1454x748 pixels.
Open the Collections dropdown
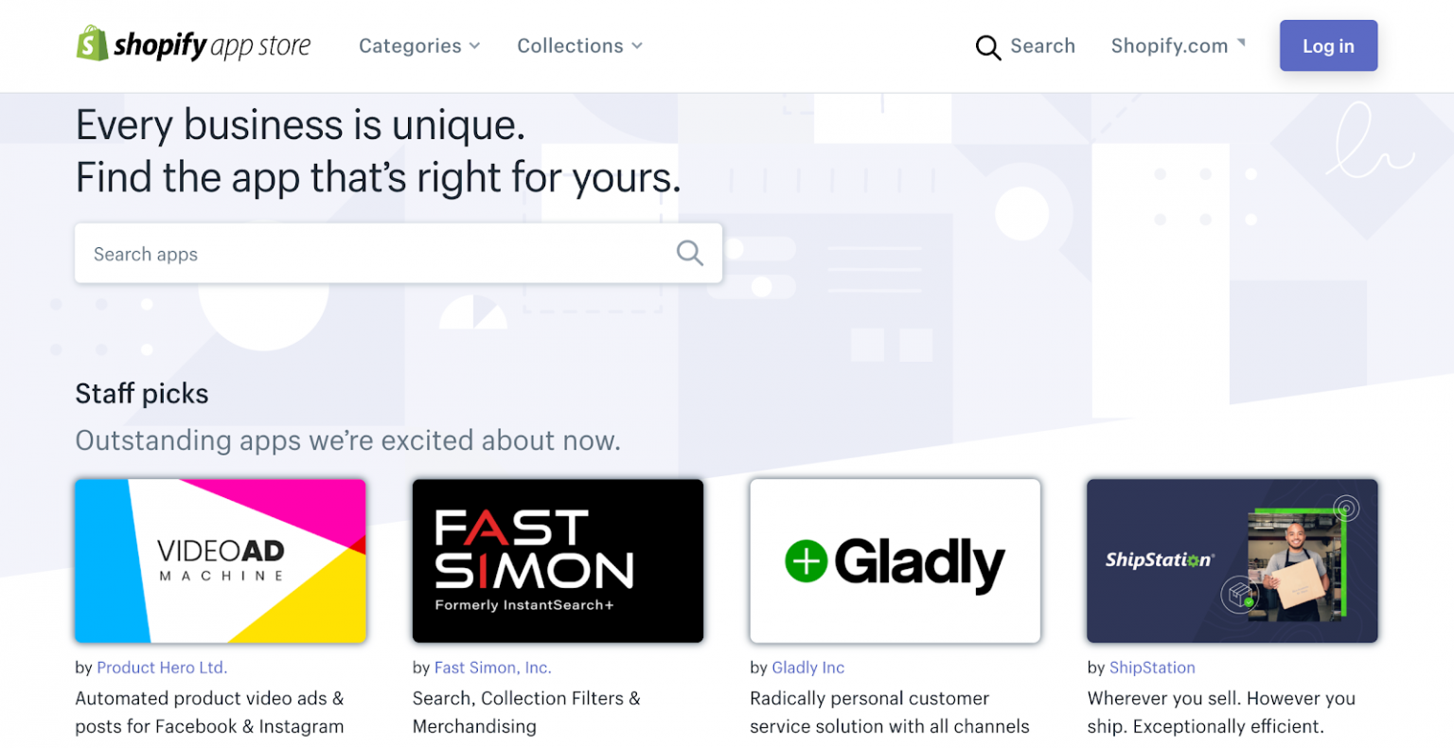tap(579, 45)
